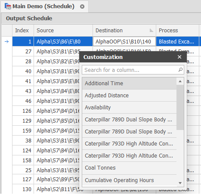Click the row indicator arrow for row 1
The width and height of the screenshot is (201, 195).
[x=7, y=42]
